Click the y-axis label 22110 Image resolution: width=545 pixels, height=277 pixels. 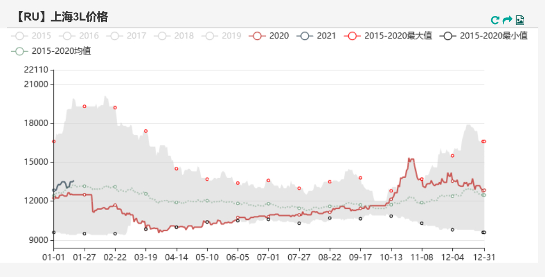pyautogui.click(x=36, y=70)
